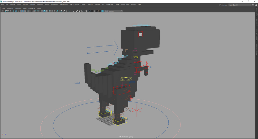
Task: Open the panel Shading menu
Action: pos(10,8)
